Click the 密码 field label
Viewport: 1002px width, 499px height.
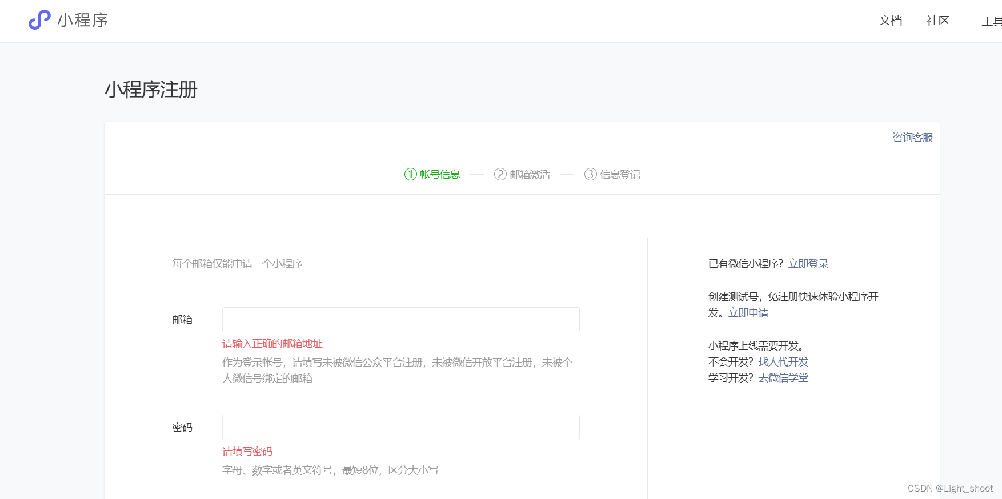[182, 428]
